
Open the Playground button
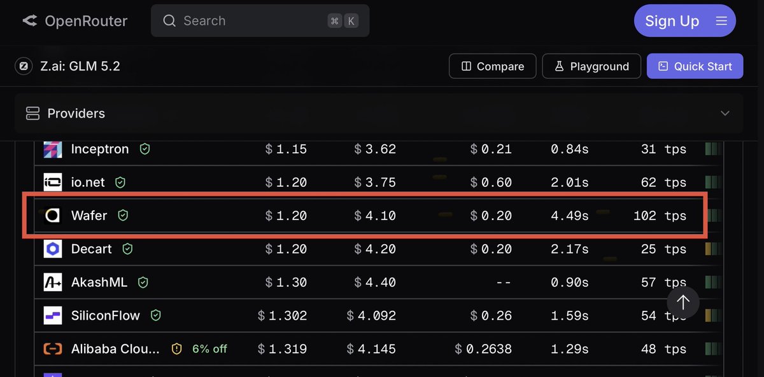click(591, 66)
